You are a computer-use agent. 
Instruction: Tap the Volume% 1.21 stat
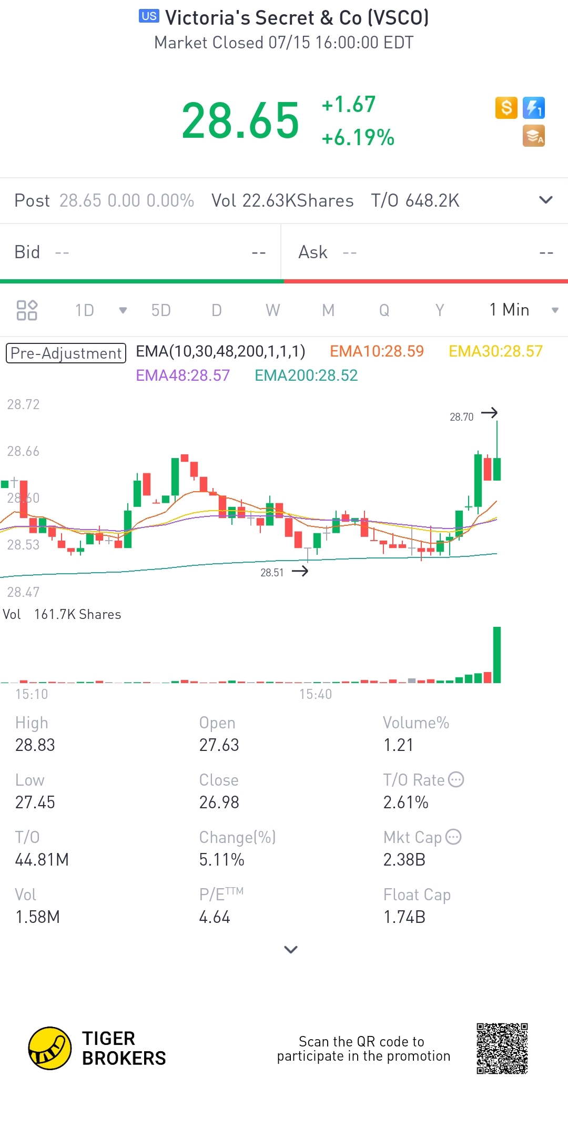[x=416, y=734]
